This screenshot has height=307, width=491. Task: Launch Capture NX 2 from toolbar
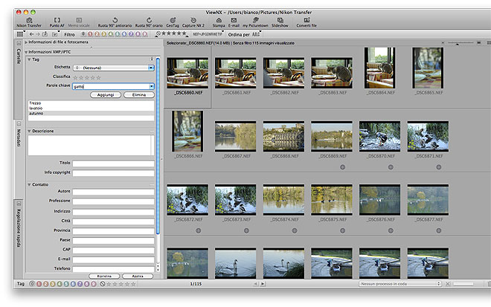[195, 20]
